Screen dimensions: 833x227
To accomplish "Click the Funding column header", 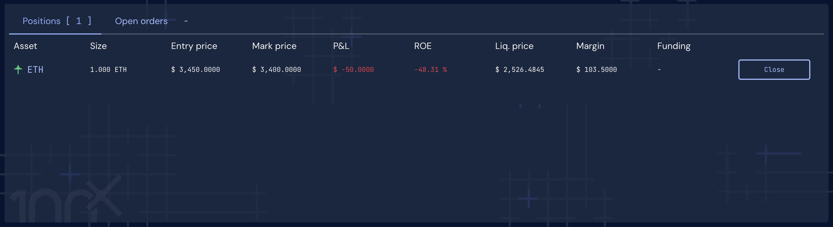I will [673, 46].
